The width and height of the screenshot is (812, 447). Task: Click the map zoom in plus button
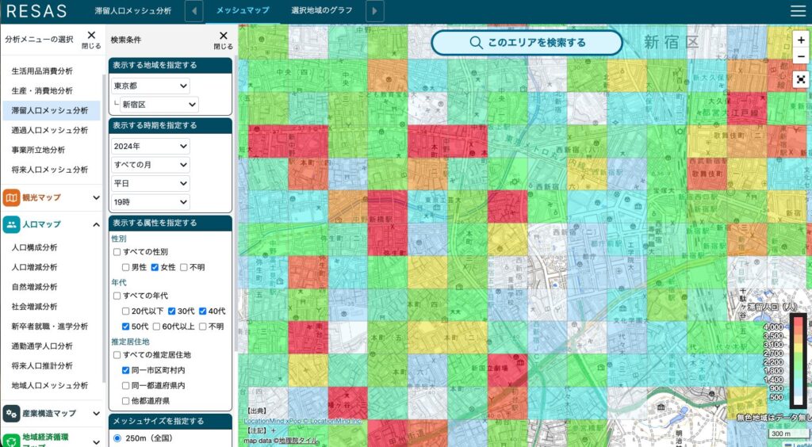point(801,40)
